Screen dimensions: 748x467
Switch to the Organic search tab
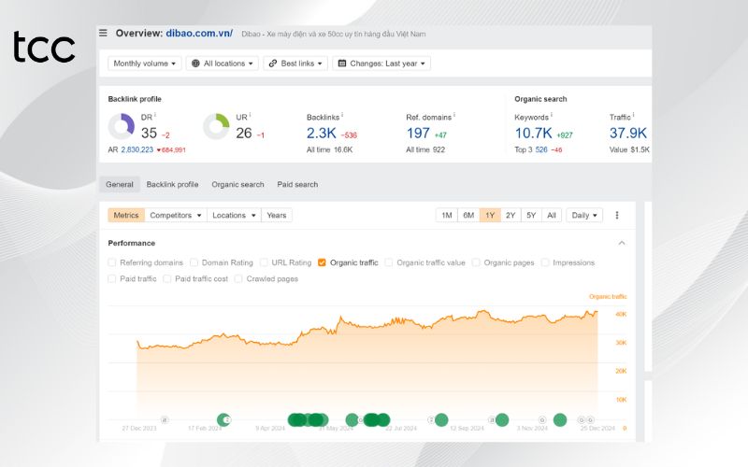(x=237, y=184)
